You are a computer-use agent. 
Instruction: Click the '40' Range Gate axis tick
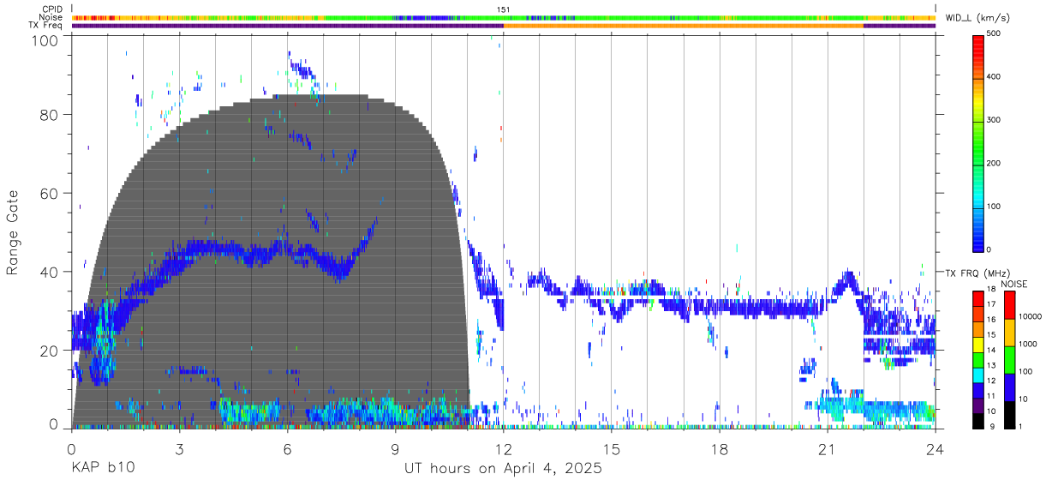[50, 272]
